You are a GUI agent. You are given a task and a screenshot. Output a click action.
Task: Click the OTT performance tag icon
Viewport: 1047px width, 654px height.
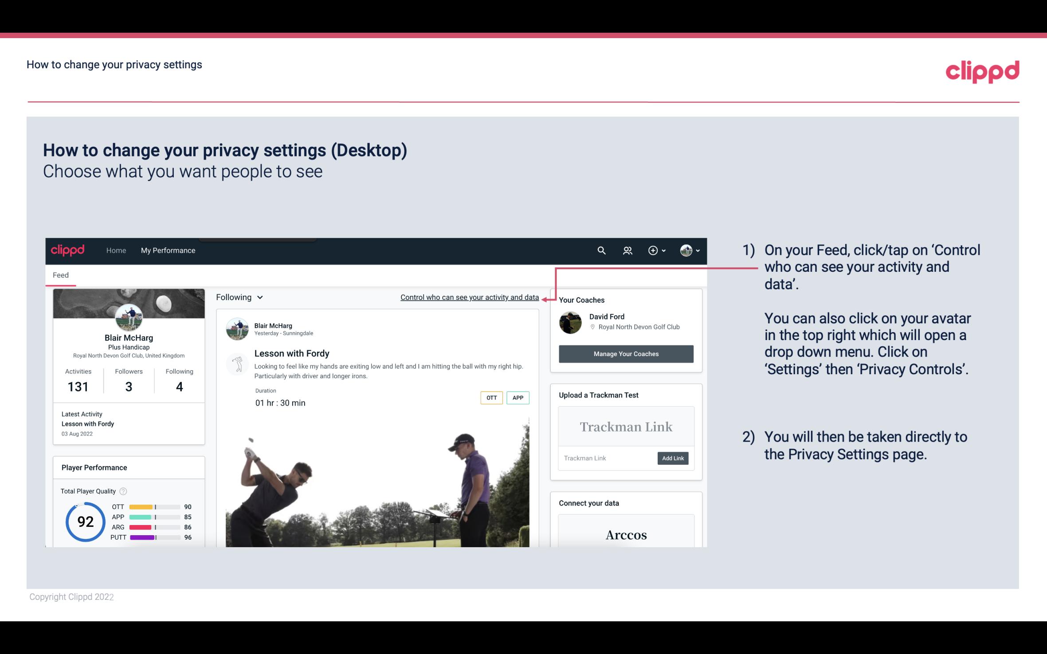490,398
